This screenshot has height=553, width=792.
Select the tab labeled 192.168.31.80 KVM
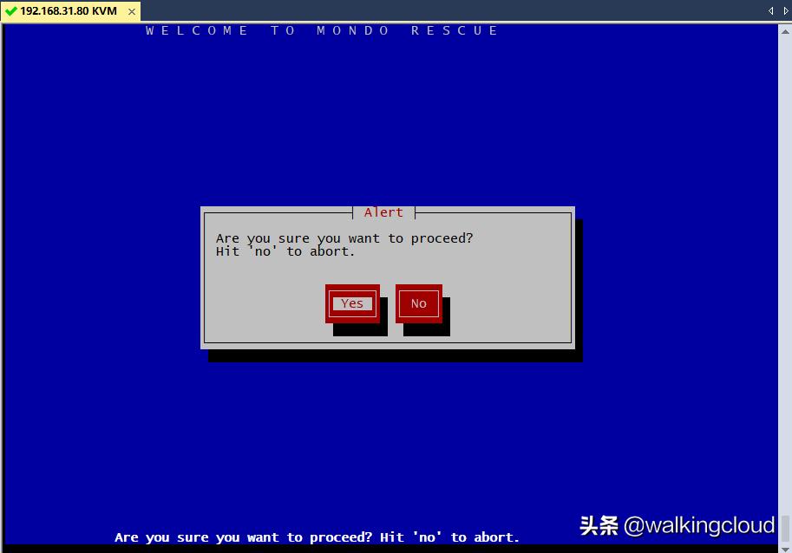click(69, 13)
